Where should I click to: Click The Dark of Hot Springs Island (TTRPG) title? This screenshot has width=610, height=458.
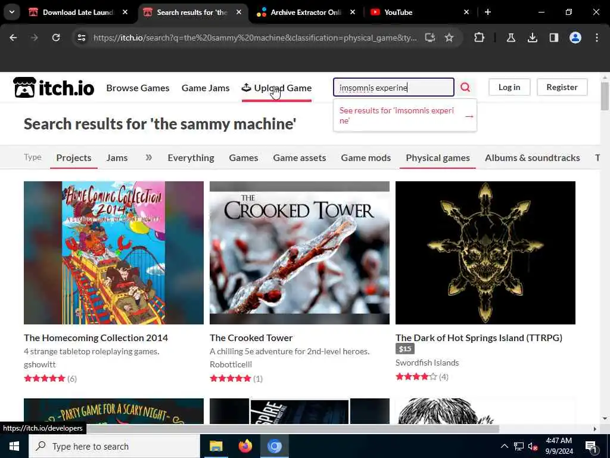479,338
